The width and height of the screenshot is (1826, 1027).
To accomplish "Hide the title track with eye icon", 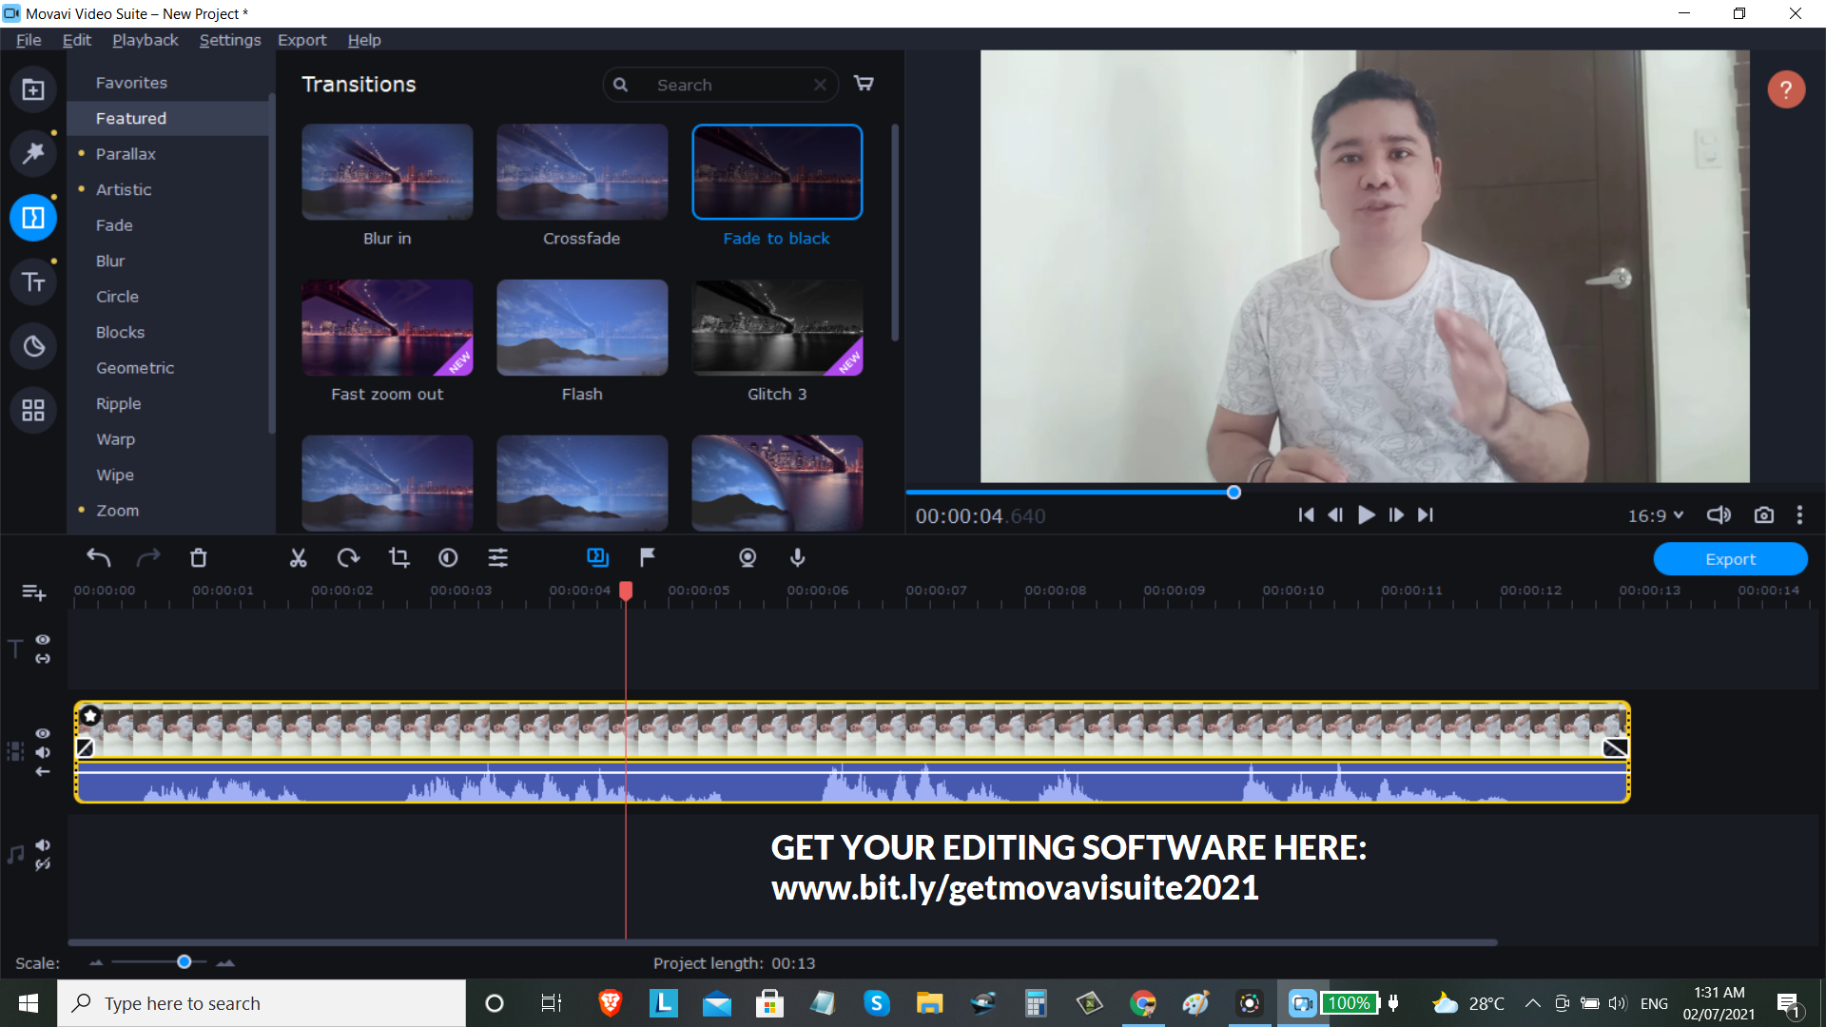I will tap(43, 640).
